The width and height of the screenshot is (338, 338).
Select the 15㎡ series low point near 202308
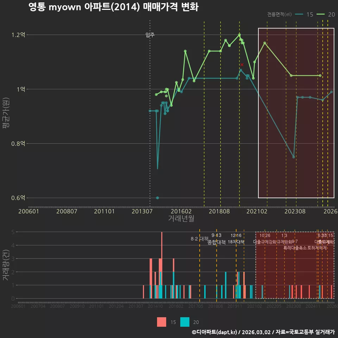[294, 157]
